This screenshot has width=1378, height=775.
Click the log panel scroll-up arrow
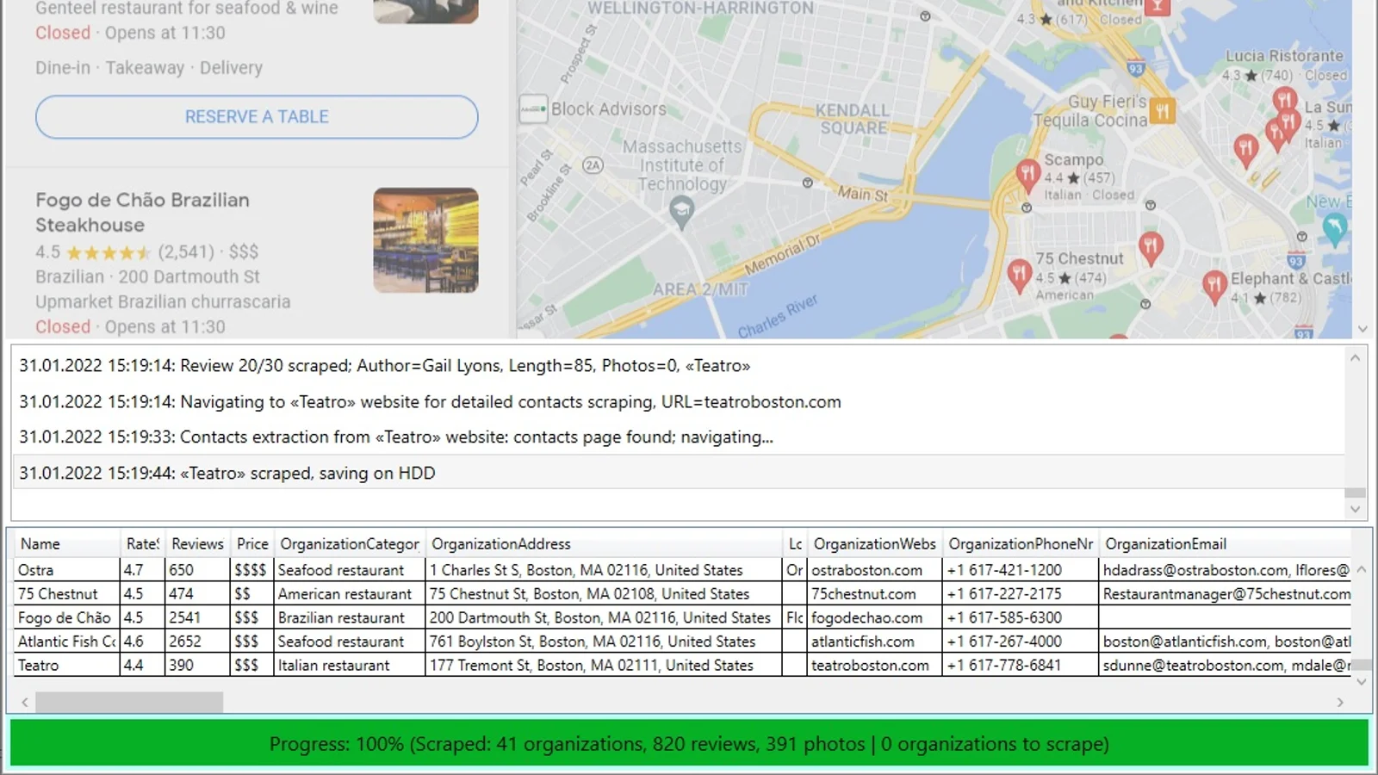1355,357
